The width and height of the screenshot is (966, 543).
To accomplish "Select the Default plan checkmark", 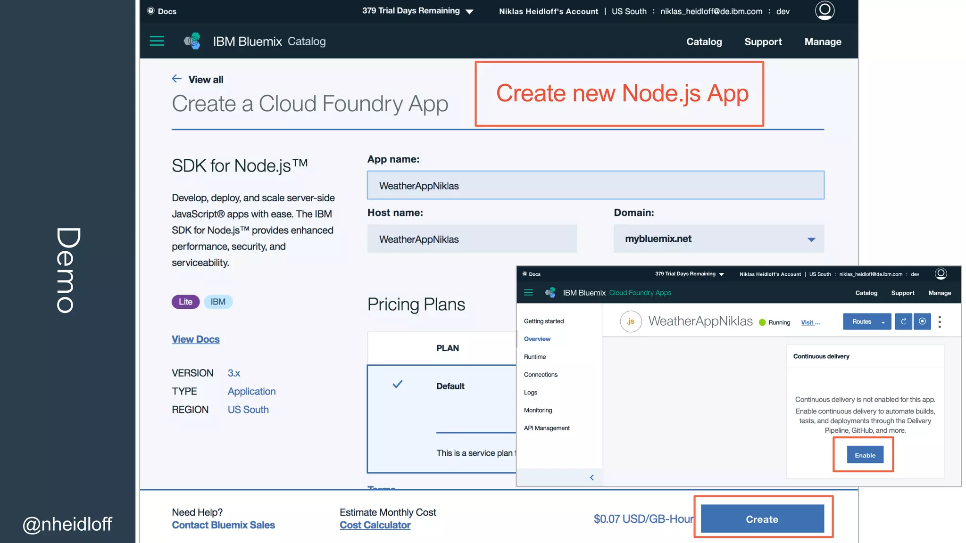I will point(398,384).
